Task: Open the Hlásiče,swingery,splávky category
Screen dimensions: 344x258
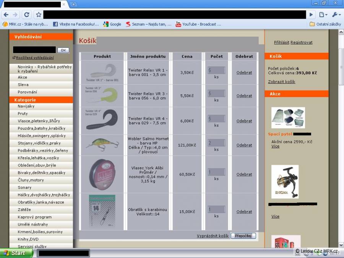Action: click(x=41, y=136)
